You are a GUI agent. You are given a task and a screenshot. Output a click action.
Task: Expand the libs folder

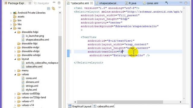point(11,25)
